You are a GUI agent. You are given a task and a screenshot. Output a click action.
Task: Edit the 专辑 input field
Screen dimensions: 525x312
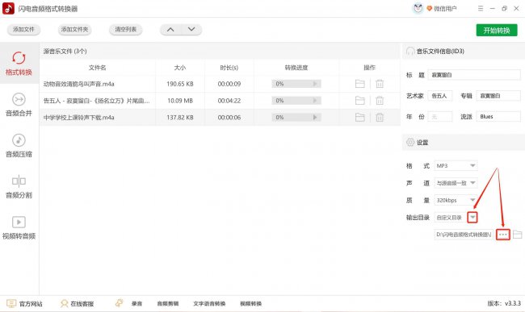coord(498,96)
